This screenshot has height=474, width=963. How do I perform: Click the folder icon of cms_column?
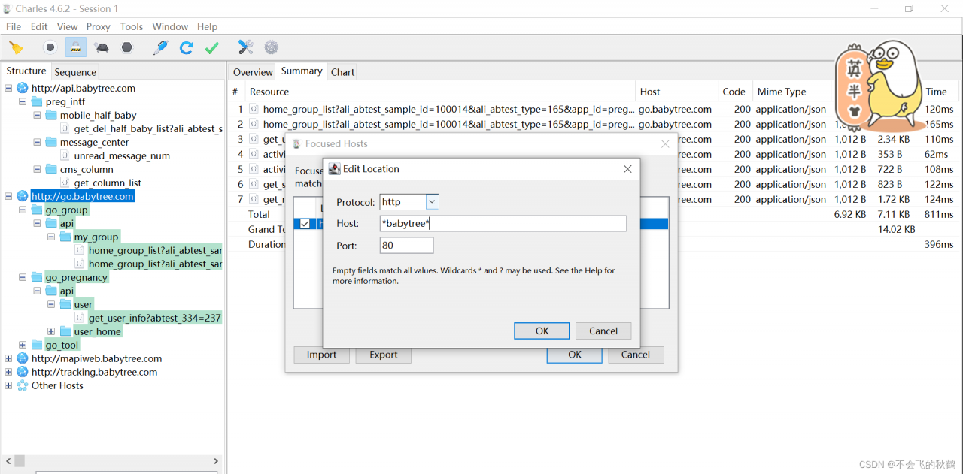click(x=51, y=169)
